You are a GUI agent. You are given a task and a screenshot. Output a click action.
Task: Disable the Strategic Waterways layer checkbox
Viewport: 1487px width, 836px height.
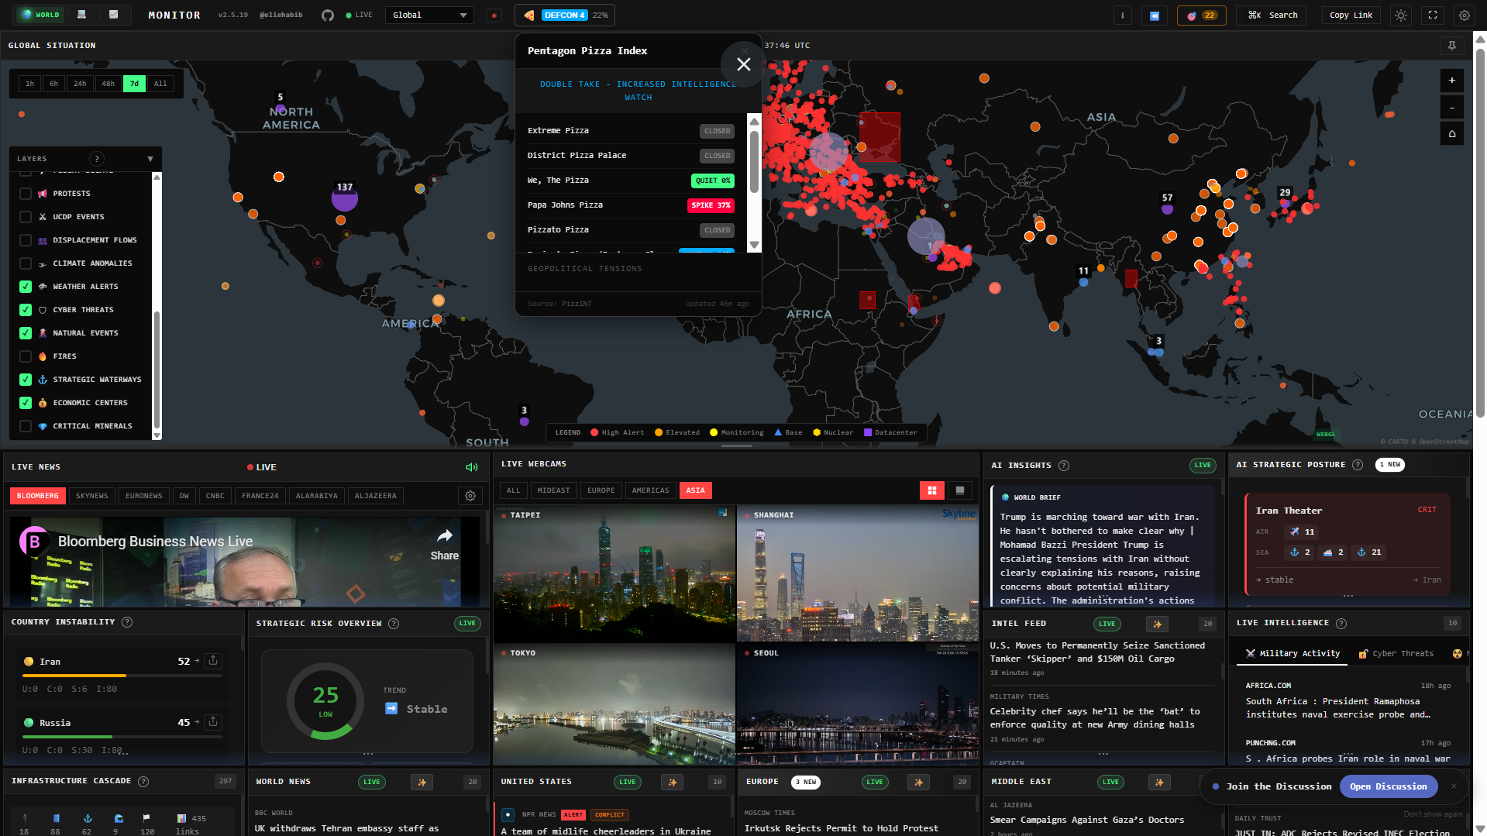pyautogui.click(x=26, y=380)
